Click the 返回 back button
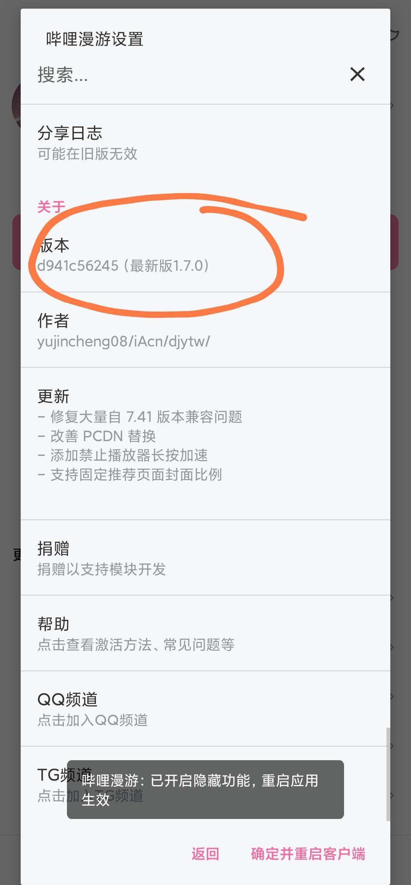This screenshot has width=411, height=885. pyautogui.click(x=205, y=854)
